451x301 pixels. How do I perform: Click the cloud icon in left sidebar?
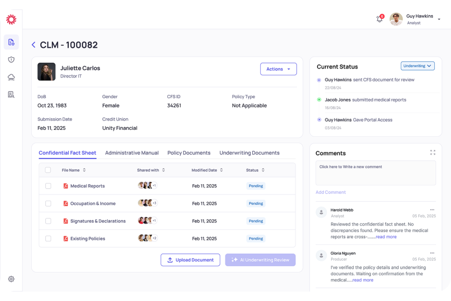coord(11,77)
